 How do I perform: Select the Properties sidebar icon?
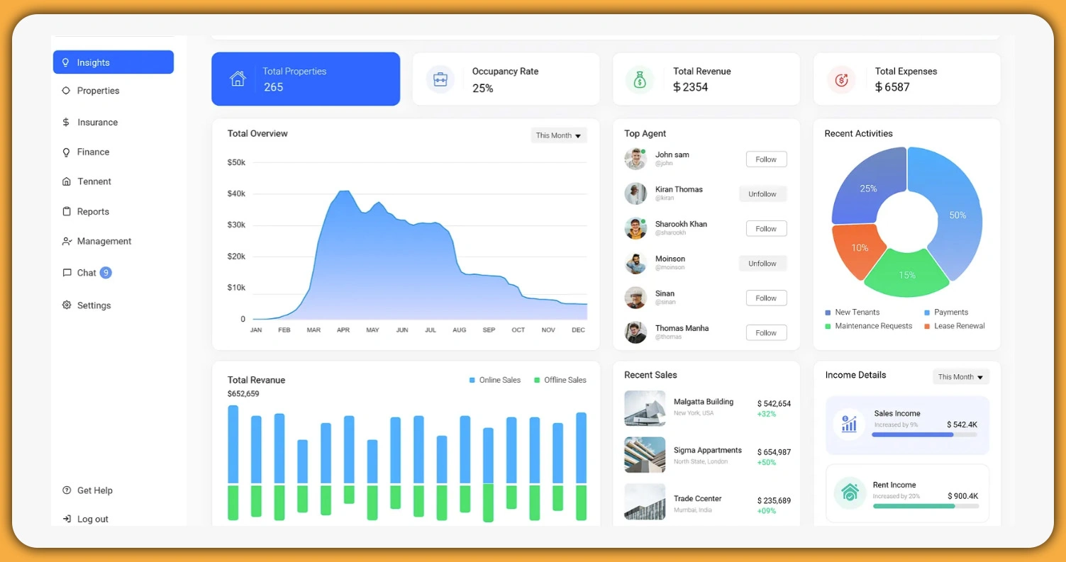point(65,91)
